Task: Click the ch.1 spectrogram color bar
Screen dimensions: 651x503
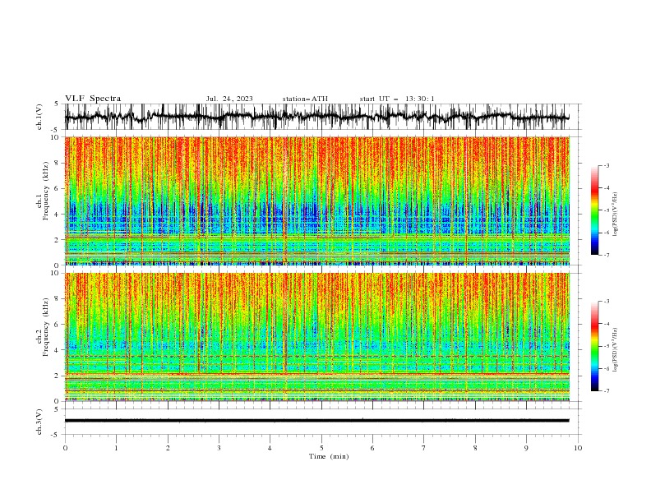Action: (594, 210)
